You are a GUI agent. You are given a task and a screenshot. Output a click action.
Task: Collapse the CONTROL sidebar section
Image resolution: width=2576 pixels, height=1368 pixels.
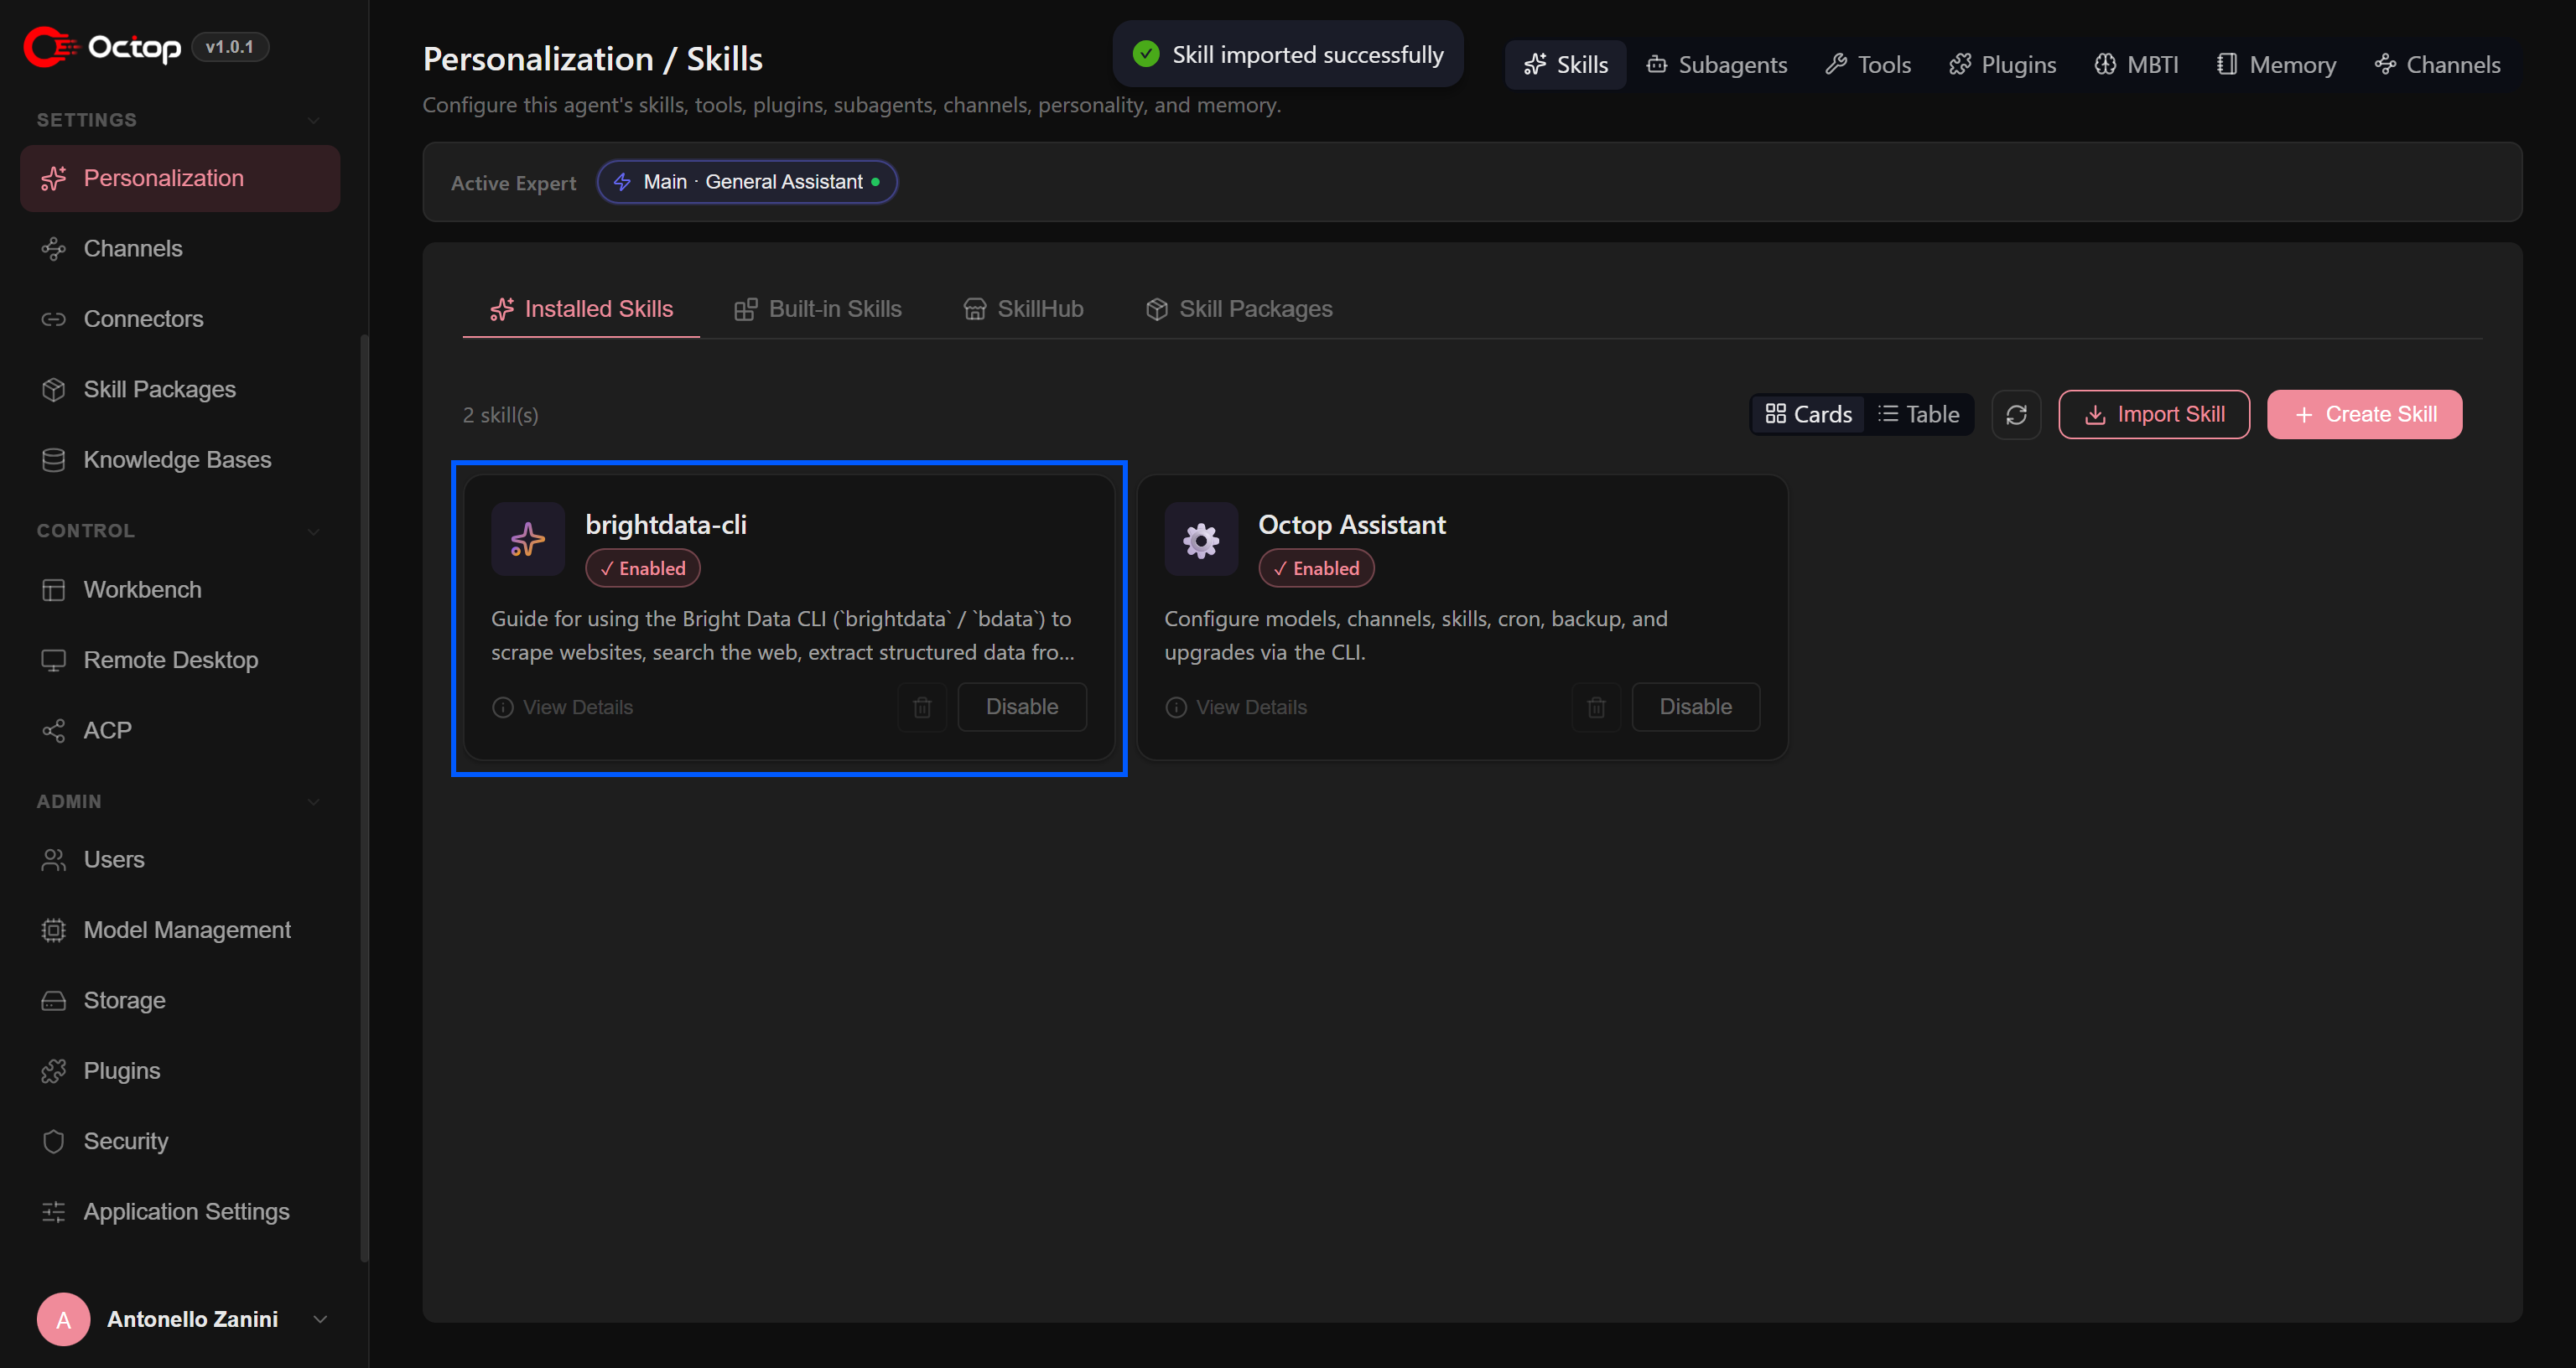314,531
